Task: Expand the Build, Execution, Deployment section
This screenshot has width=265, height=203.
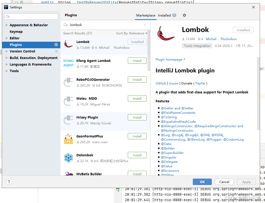Action: 6,58
